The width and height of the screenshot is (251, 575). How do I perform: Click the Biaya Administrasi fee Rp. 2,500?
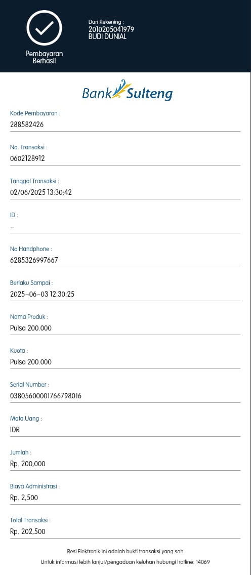click(x=24, y=498)
